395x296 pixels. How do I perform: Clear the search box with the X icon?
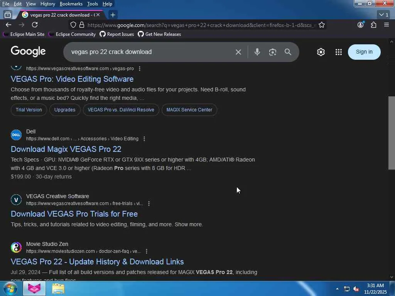238,52
